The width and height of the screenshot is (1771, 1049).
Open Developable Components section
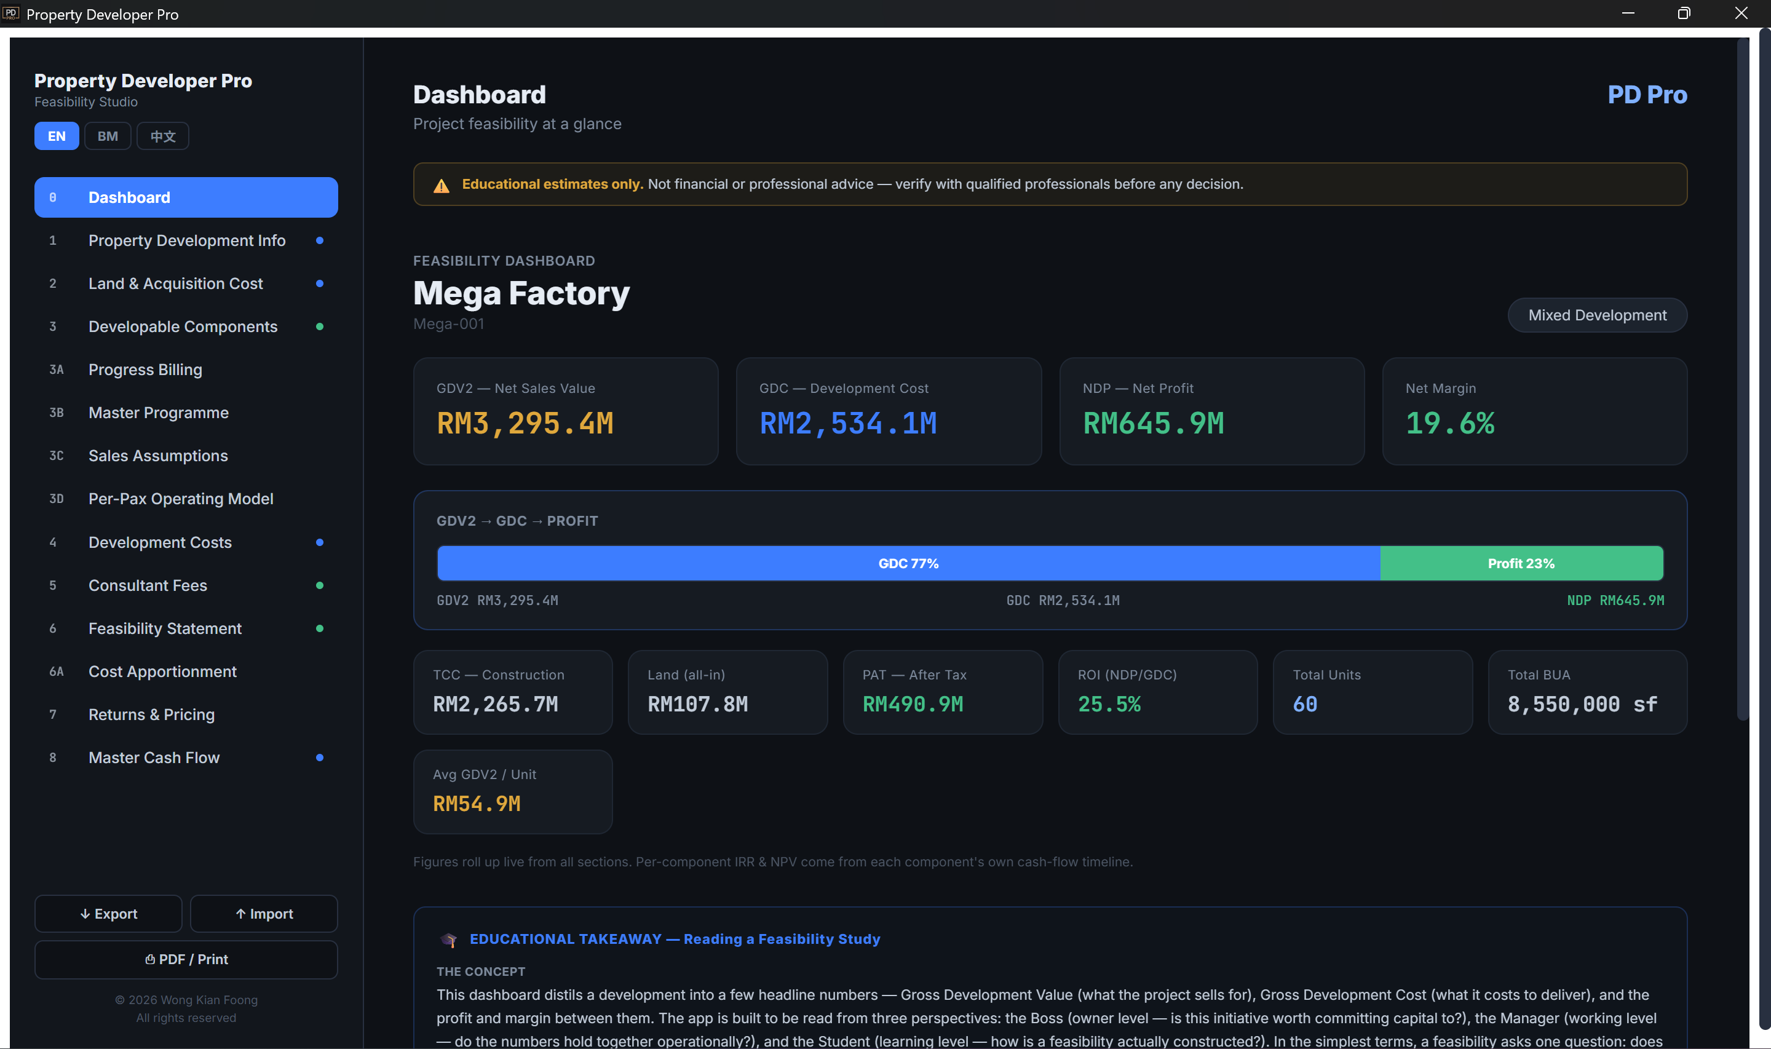(x=186, y=327)
